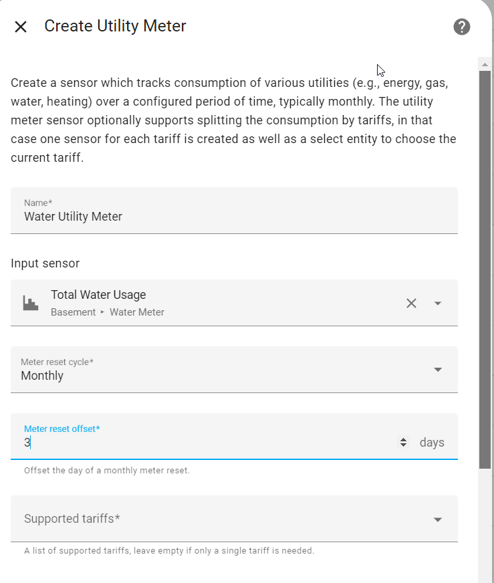Click into the Meter reset offset number field

pyautogui.click(x=208, y=443)
